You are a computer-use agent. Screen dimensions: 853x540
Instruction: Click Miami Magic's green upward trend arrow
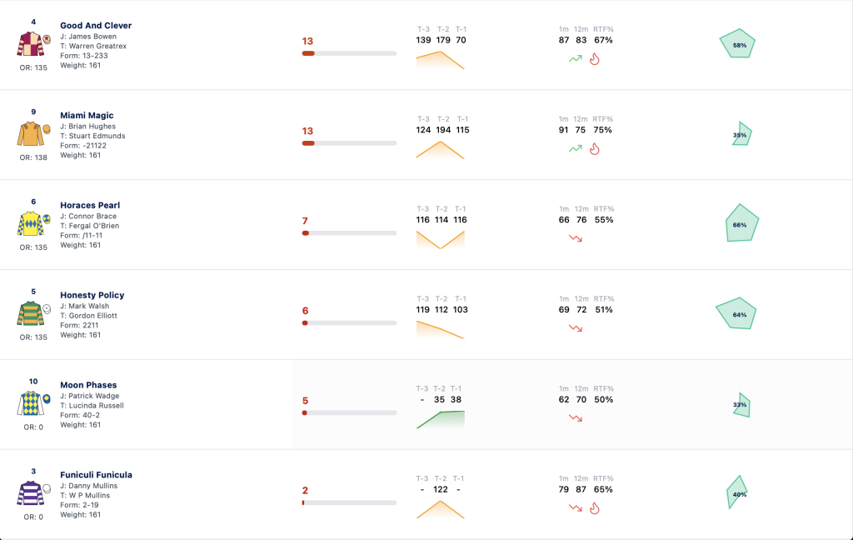click(576, 148)
